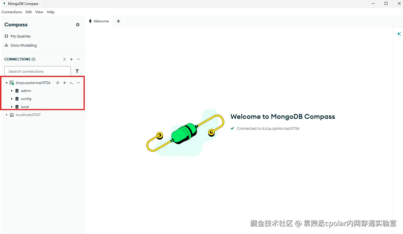Click the localhost:27017 computer icon

[12, 115]
